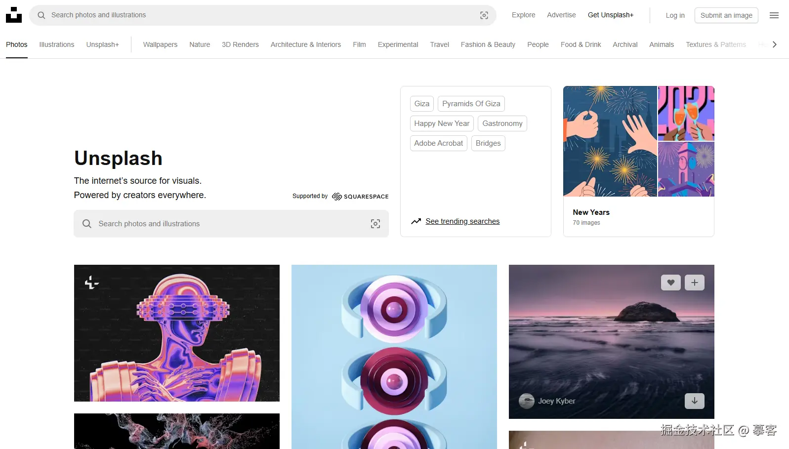Open the sunset ocean rock photo
Viewport: 789px width, 449px height.
[612, 342]
